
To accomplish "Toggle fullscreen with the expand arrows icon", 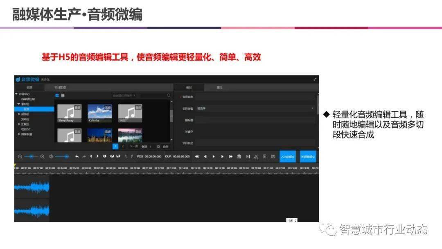I will click(315, 79).
